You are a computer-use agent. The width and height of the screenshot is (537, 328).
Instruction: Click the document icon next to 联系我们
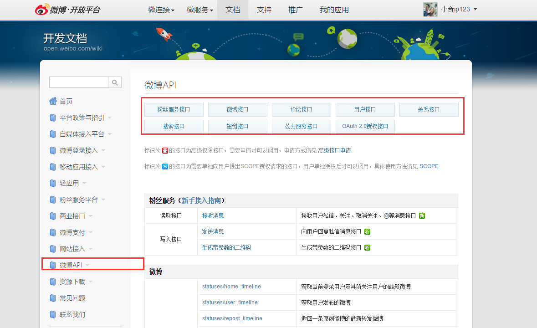53,314
